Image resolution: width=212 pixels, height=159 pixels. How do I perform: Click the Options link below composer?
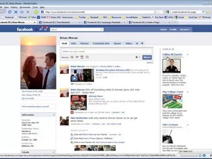point(150,63)
